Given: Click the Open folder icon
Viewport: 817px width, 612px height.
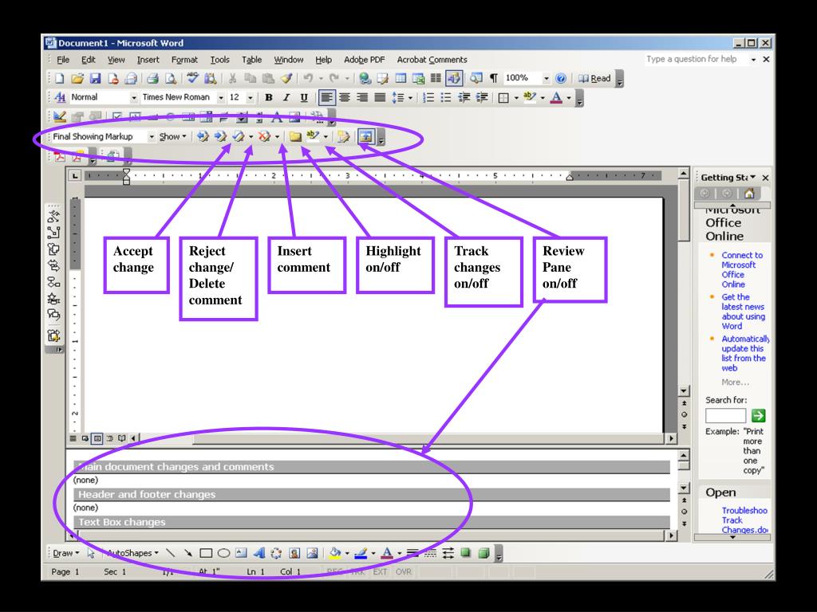Looking at the screenshot, I should [77, 79].
